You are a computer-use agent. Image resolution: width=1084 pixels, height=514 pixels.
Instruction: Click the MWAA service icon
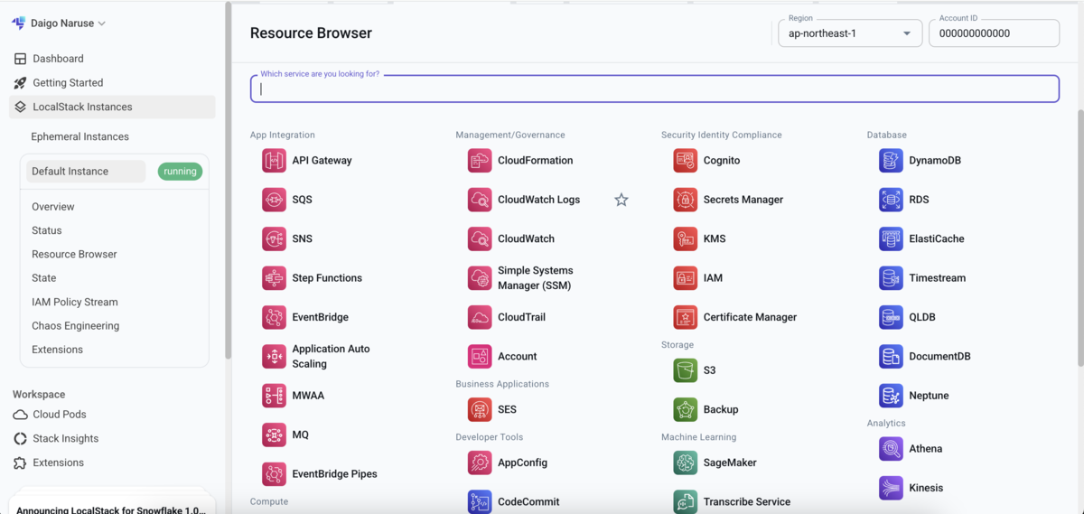(x=274, y=396)
